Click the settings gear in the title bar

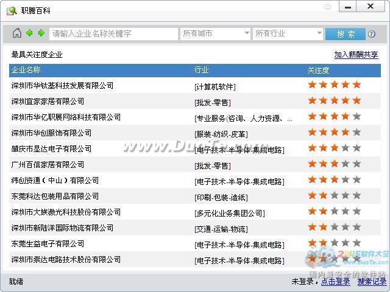[328, 7]
